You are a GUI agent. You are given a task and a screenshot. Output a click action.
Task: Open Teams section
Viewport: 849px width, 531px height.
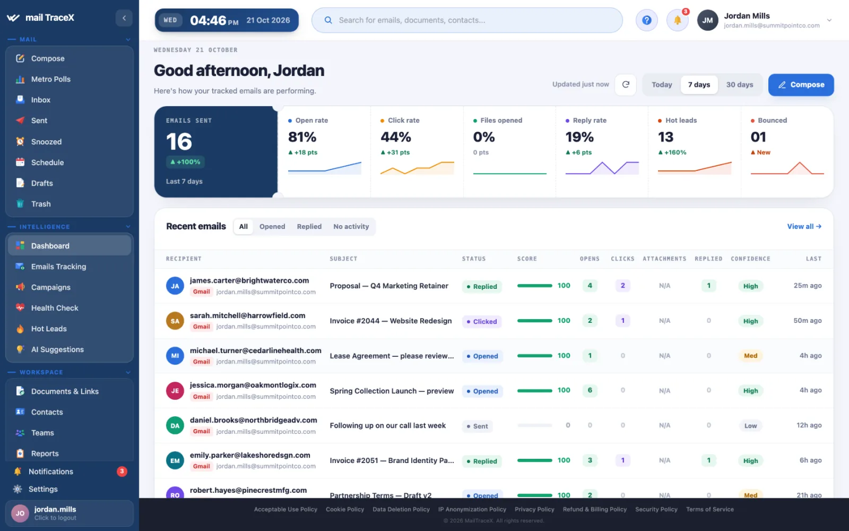click(69, 433)
